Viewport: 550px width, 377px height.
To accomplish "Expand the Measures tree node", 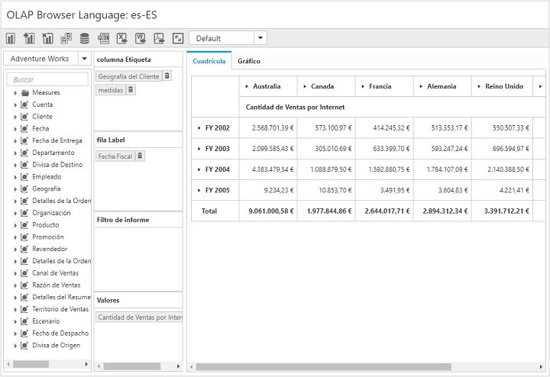I will (x=15, y=92).
